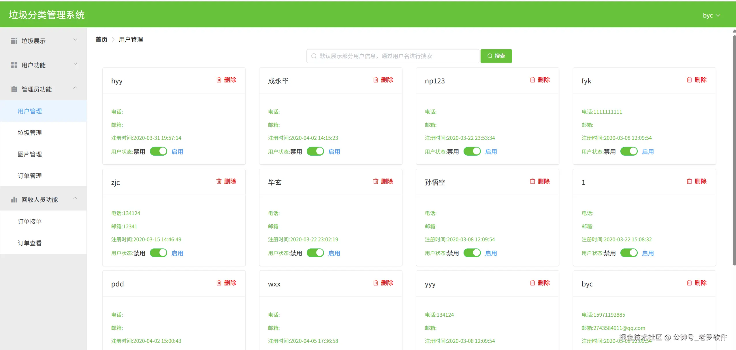736x350 pixels.
Task: Click the page vertical scrollbar
Action: click(x=734, y=150)
